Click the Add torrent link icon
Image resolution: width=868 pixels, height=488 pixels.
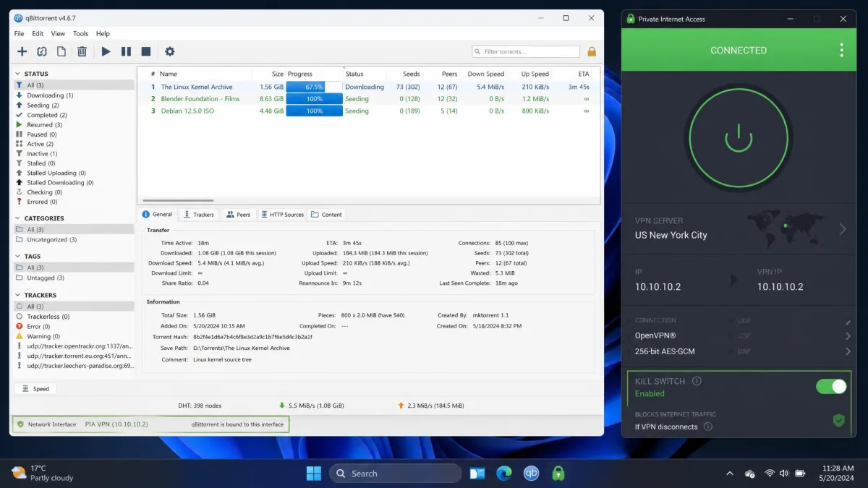coord(42,51)
